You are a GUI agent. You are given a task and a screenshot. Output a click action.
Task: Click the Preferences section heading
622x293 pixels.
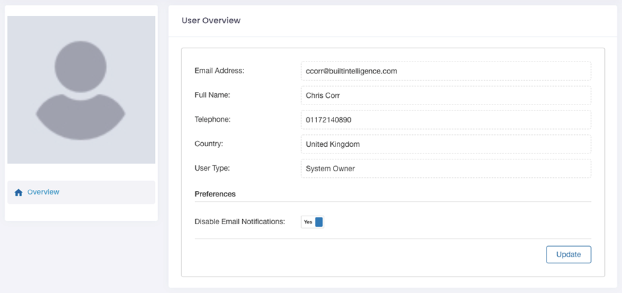215,194
